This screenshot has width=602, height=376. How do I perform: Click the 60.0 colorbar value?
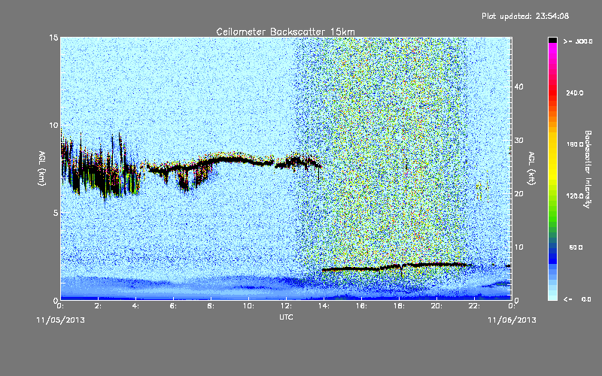tap(576, 248)
